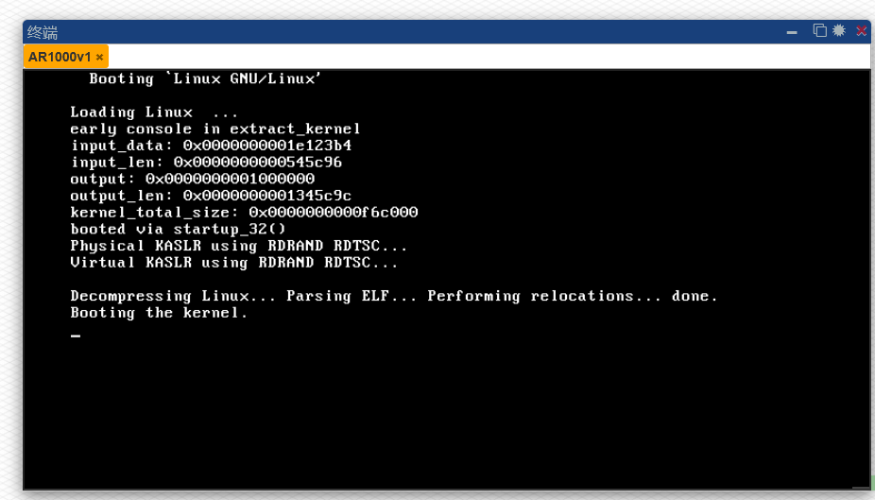The image size is (875, 500).
Task: Click the "Booting the kernel." line
Action: coord(159,313)
